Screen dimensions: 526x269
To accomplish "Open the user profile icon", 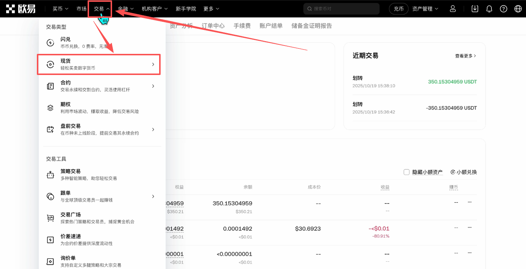I will tap(453, 8).
